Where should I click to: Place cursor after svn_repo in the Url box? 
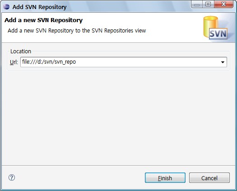[76, 62]
